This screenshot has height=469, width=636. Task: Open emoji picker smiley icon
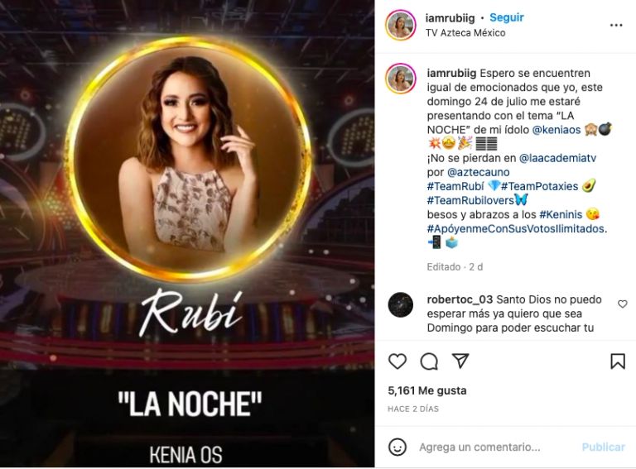click(x=397, y=447)
